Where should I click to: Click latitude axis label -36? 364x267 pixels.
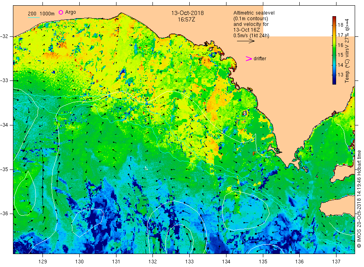(x=4, y=214)
